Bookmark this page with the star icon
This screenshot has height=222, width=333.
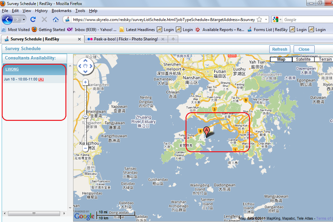[x=259, y=20]
